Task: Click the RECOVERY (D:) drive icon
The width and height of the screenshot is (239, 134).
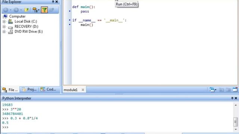Action: (10, 27)
